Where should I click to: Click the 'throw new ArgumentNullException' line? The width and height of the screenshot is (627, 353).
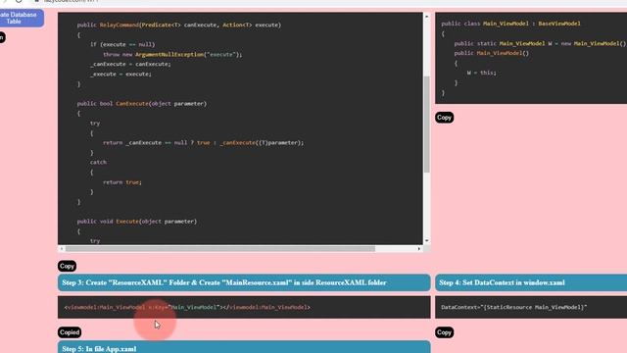click(172, 55)
